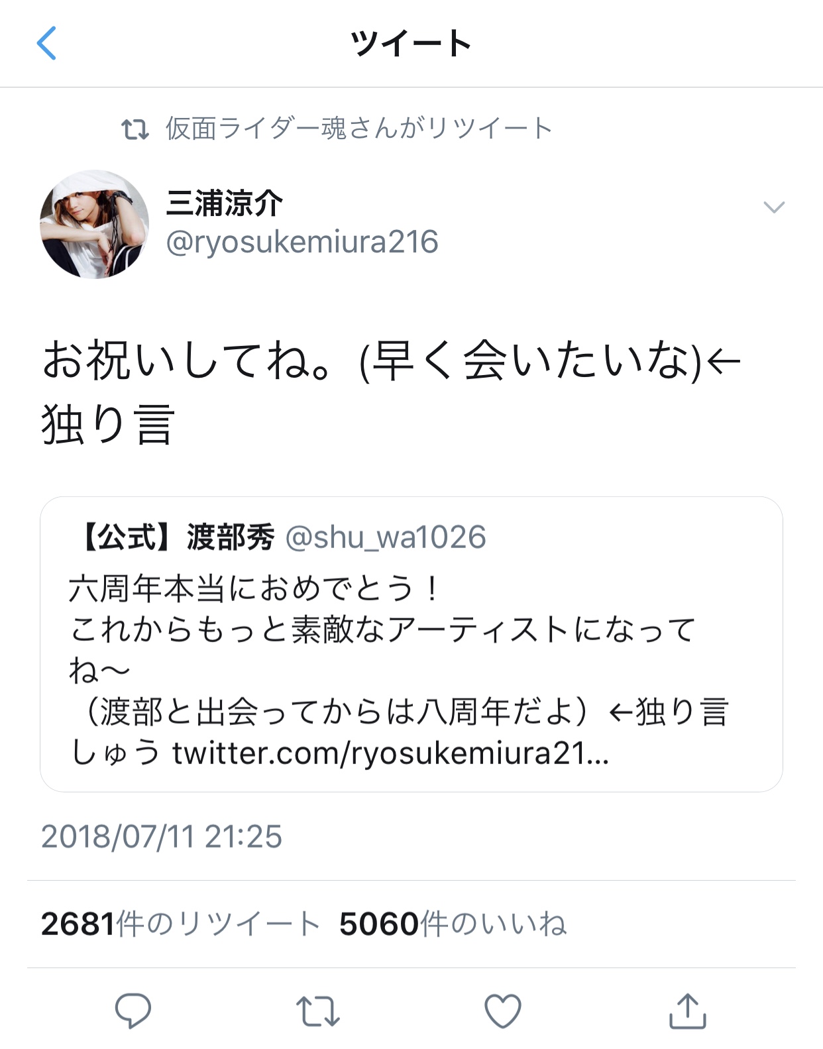The width and height of the screenshot is (823, 1049).
Task: Like the tweet with heart icon
Action: tap(503, 1011)
